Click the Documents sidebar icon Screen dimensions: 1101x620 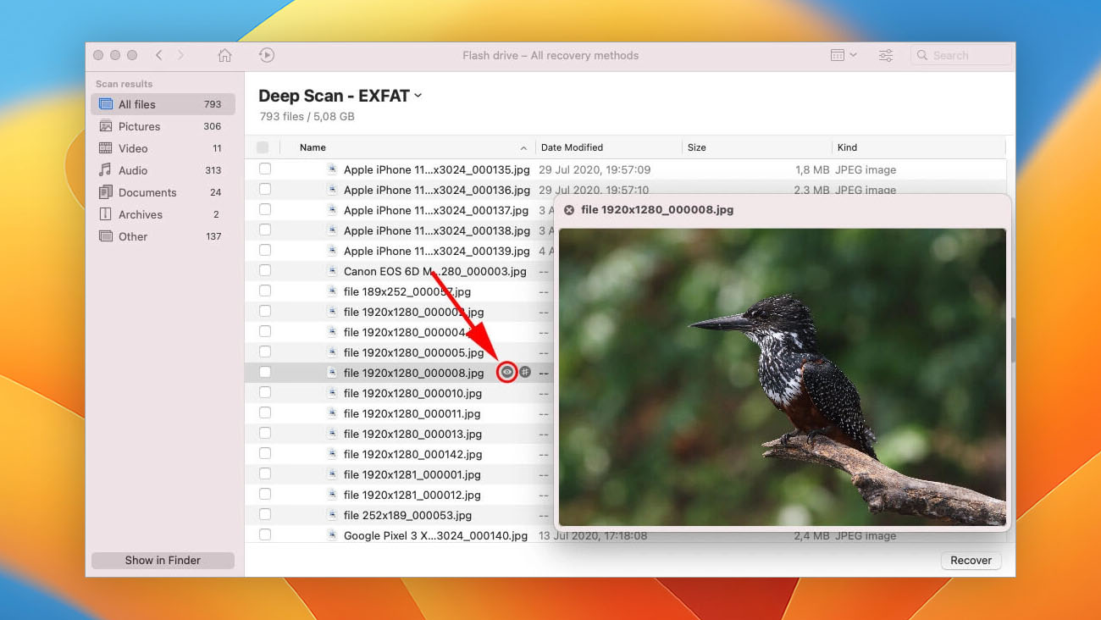106,192
